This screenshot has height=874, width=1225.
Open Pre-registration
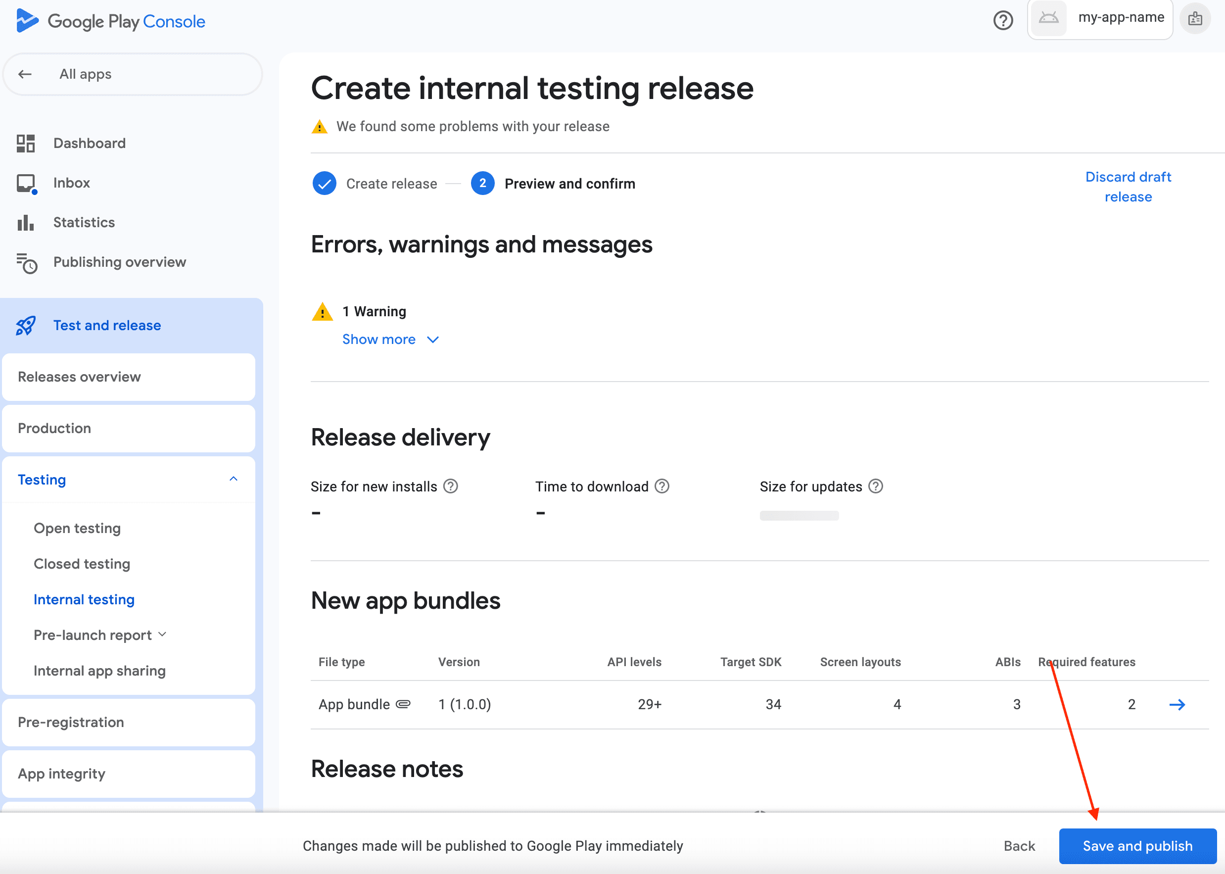tap(129, 722)
